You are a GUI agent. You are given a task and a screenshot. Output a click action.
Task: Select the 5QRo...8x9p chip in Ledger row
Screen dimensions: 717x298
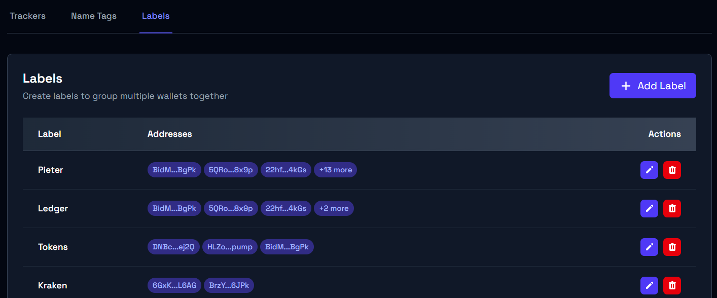coord(231,208)
